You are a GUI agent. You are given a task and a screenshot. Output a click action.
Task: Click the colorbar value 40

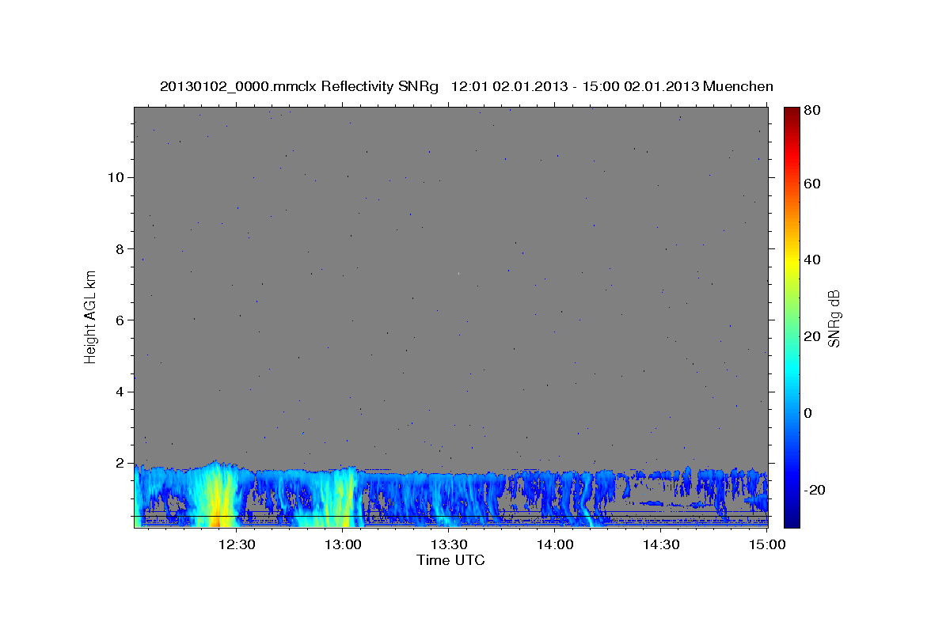(x=814, y=260)
